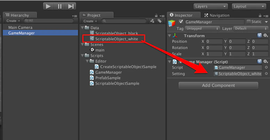Click the Add Component button

coord(218,85)
